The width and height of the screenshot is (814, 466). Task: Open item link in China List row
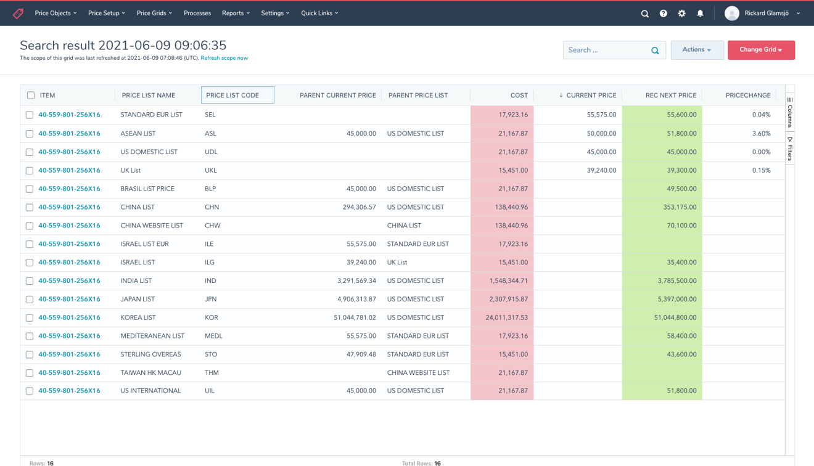click(x=69, y=207)
